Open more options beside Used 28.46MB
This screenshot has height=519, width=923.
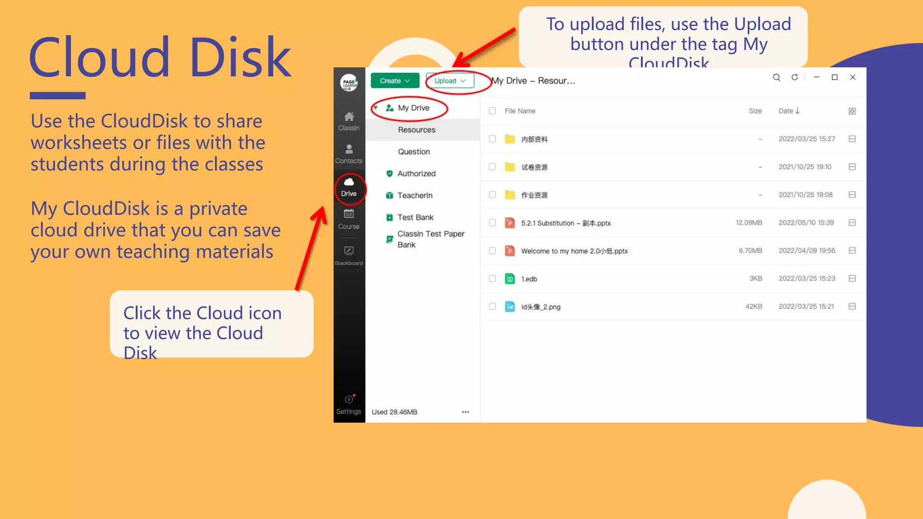[x=466, y=412]
